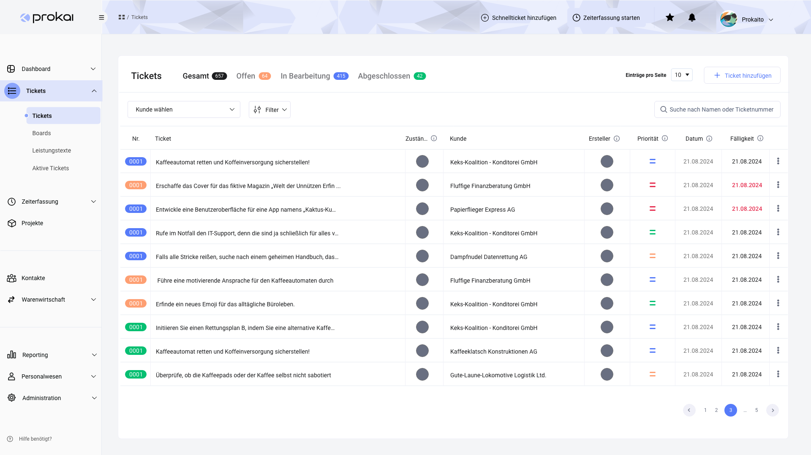Open the three-dot menu for Papierflieger Express ticket

coord(778,209)
